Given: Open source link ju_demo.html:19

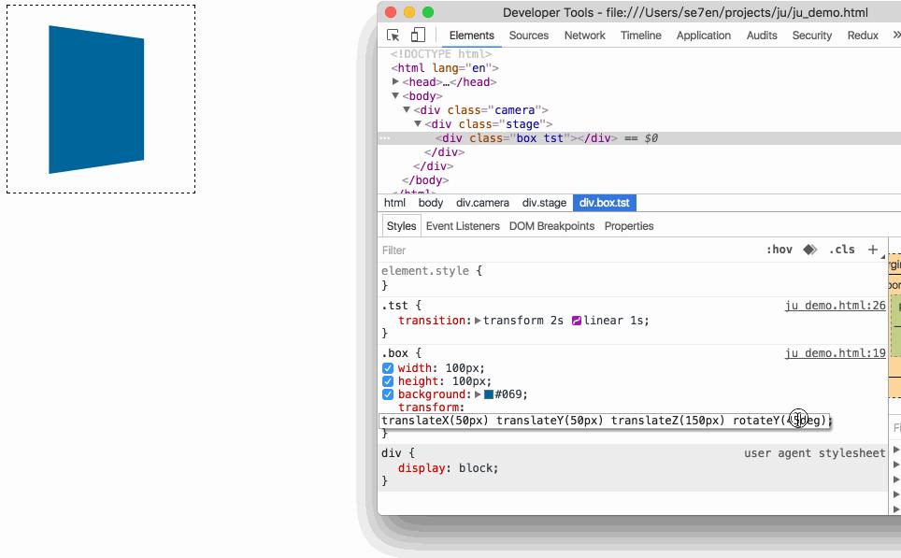Looking at the screenshot, I should coord(836,352).
